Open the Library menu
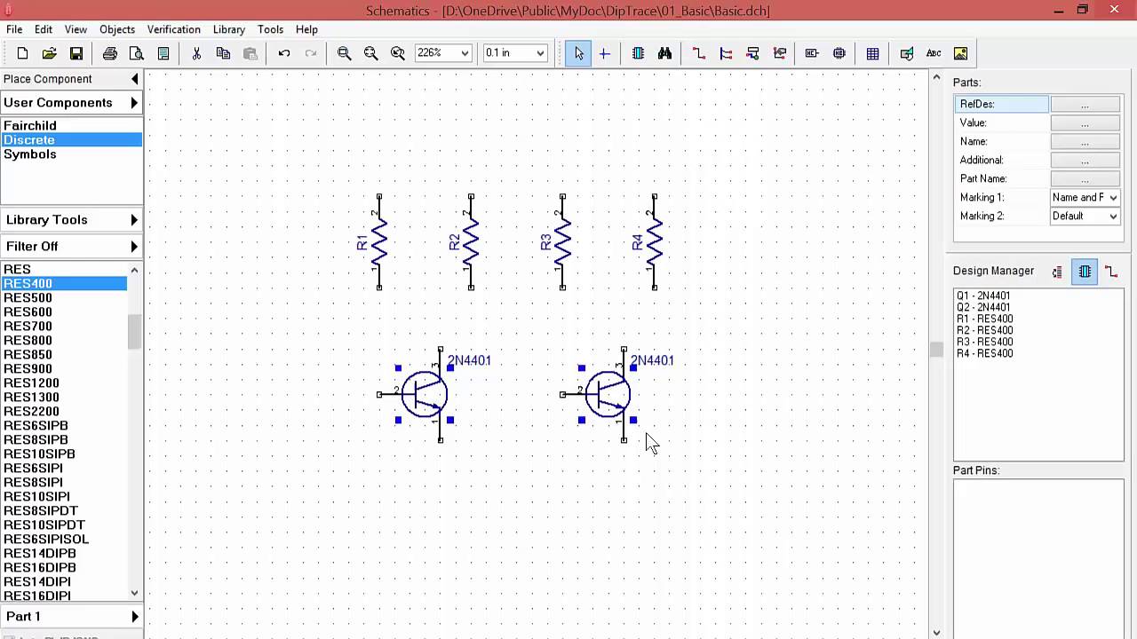The width and height of the screenshot is (1137, 639). tap(229, 29)
